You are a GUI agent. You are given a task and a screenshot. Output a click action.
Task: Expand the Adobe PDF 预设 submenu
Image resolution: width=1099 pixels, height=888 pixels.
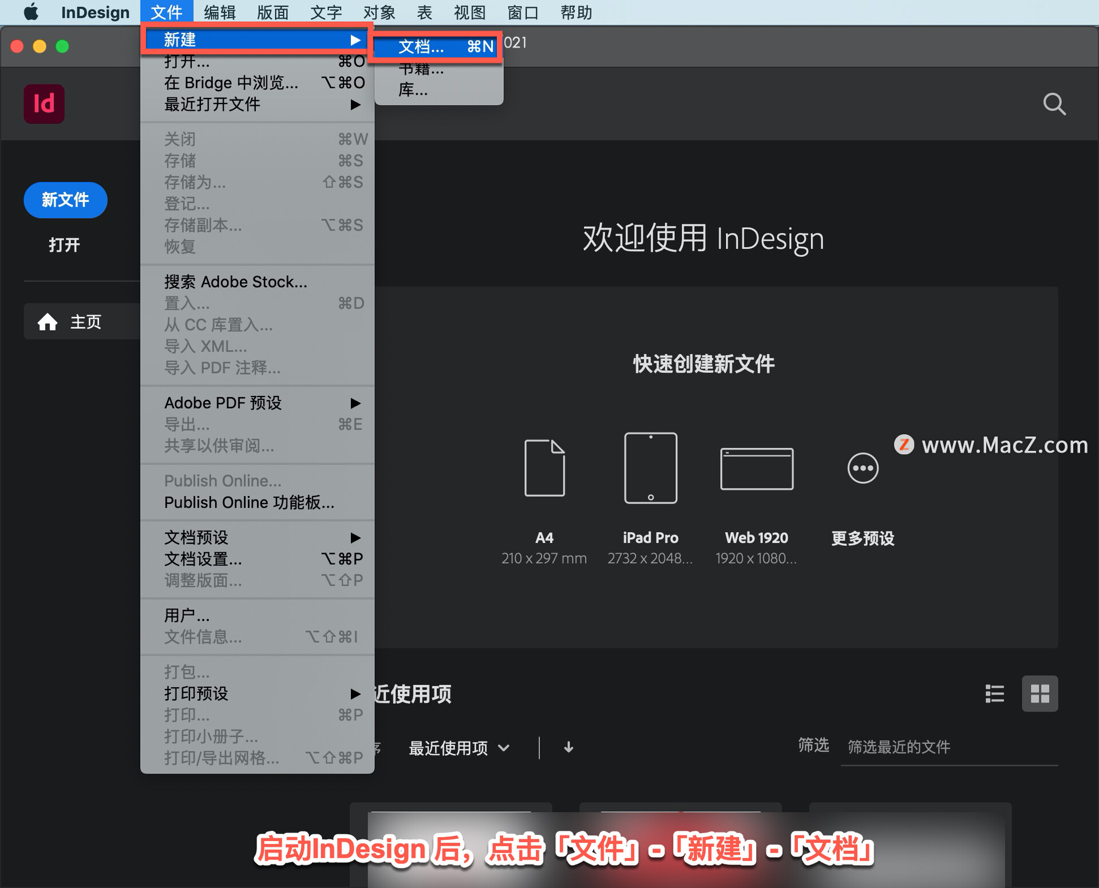(258, 403)
